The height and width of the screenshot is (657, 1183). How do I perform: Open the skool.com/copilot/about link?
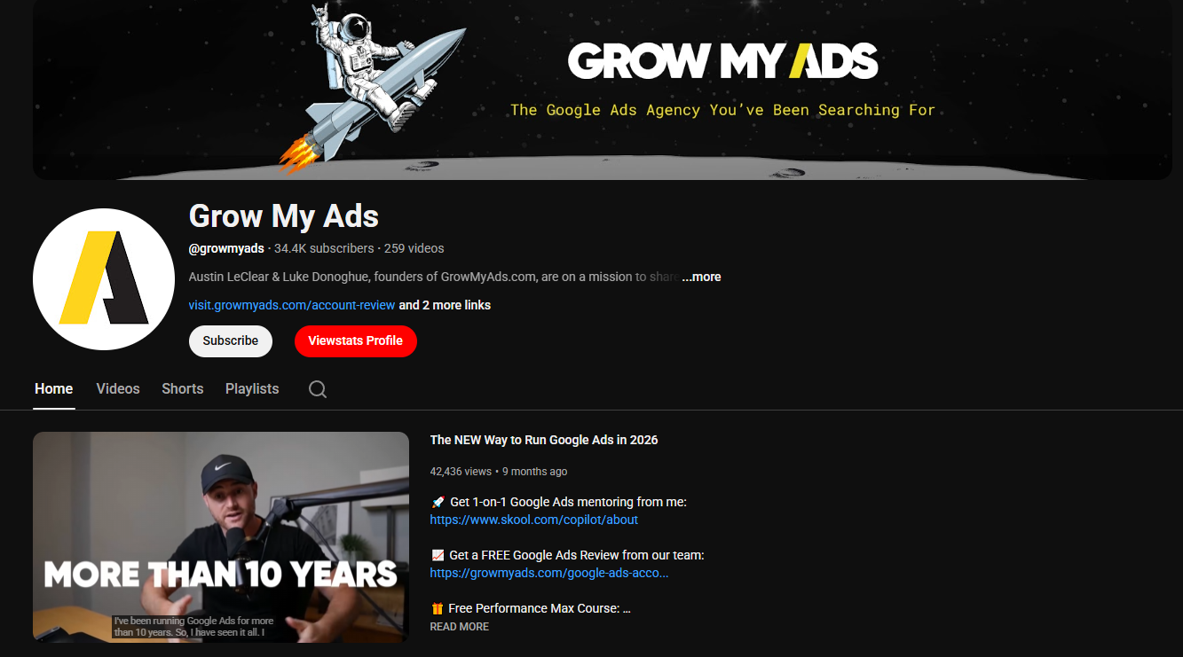pos(534,520)
